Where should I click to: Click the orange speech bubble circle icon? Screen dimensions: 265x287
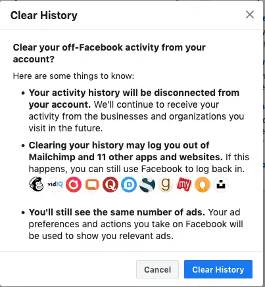203,185
